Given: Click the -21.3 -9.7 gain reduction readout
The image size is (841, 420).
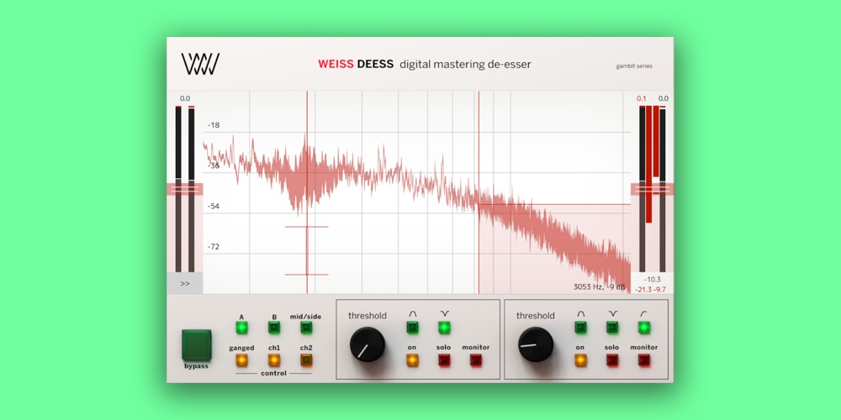Looking at the screenshot, I should click(651, 289).
